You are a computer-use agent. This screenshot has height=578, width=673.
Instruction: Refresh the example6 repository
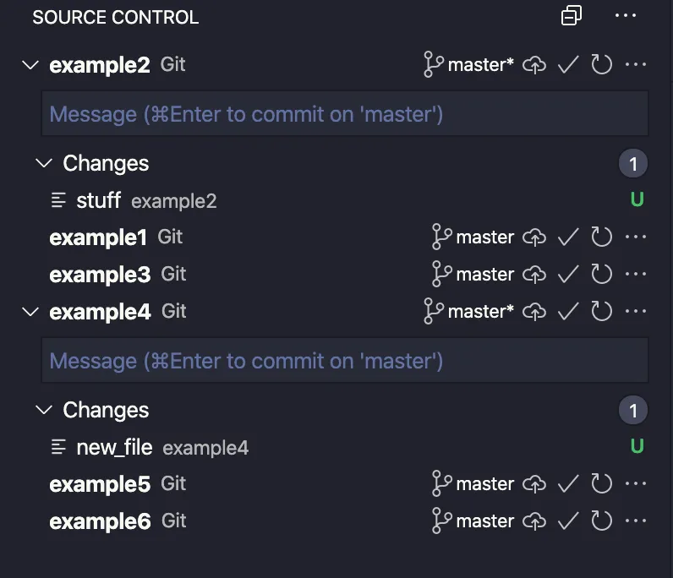click(x=601, y=521)
